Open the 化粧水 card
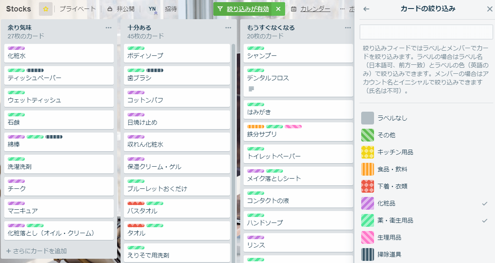495x263 pixels. (59, 53)
